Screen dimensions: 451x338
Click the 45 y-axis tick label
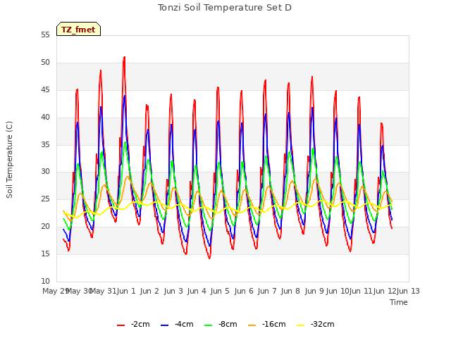point(45,90)
